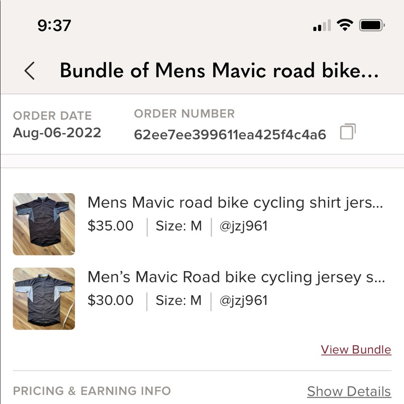The height and width of the screenshot is (404, 404).
Task: Open the second Mavic jersey thumbnail photo
Action: (44, 298)
